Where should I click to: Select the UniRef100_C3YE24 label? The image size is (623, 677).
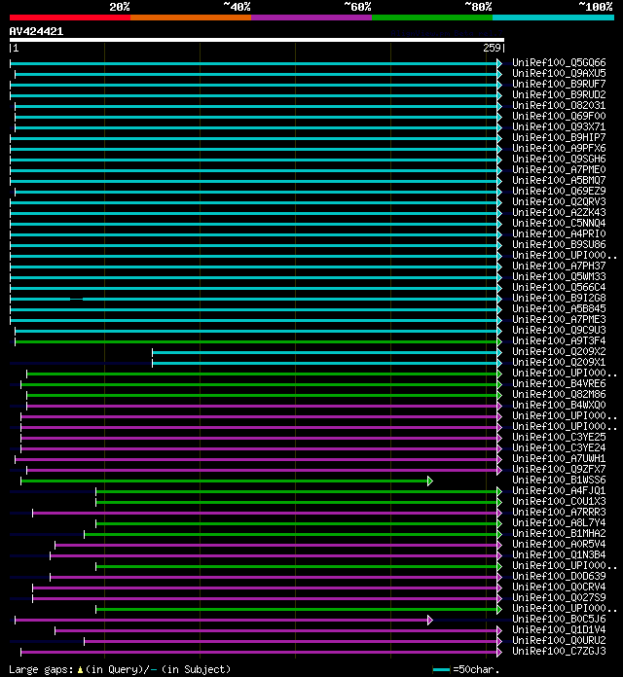point(559,448)
